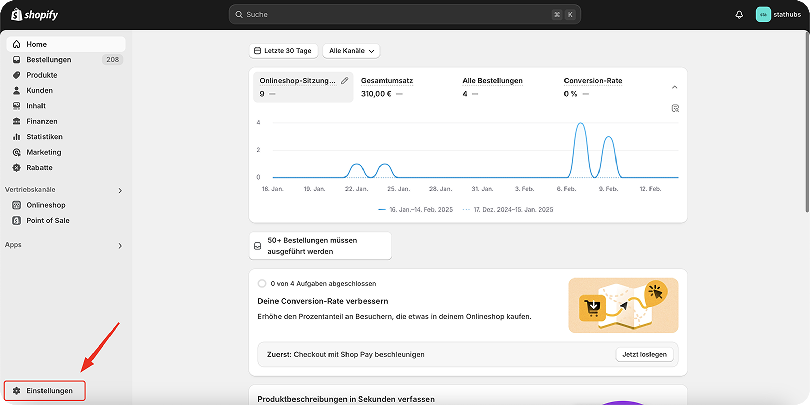Click the 17. Dez. 2024–15. Jan. 2025 legend entry
810x405 pixels.
(508, 210)
